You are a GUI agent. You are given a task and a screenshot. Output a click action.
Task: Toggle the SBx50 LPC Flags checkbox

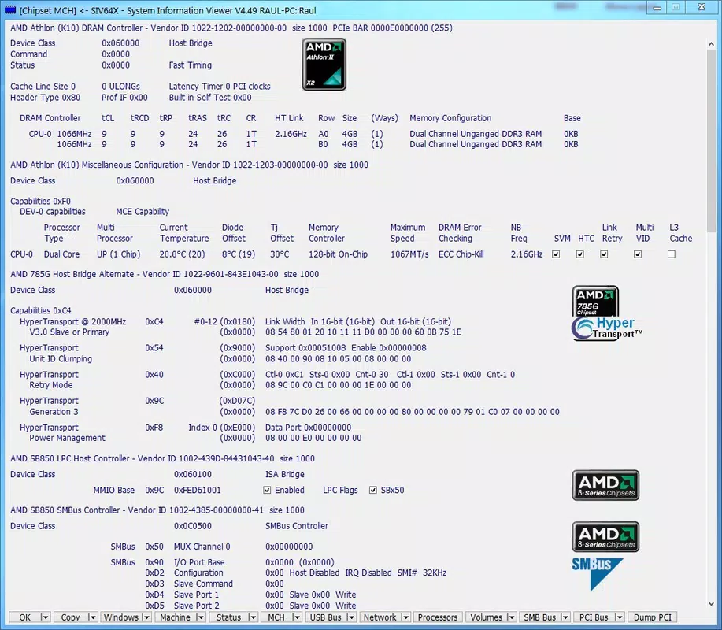click(373, 490)
